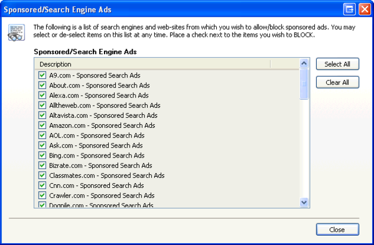Click the binoculars search ads icon
This screenshot has width=374, height=245.
click(16, 33)
